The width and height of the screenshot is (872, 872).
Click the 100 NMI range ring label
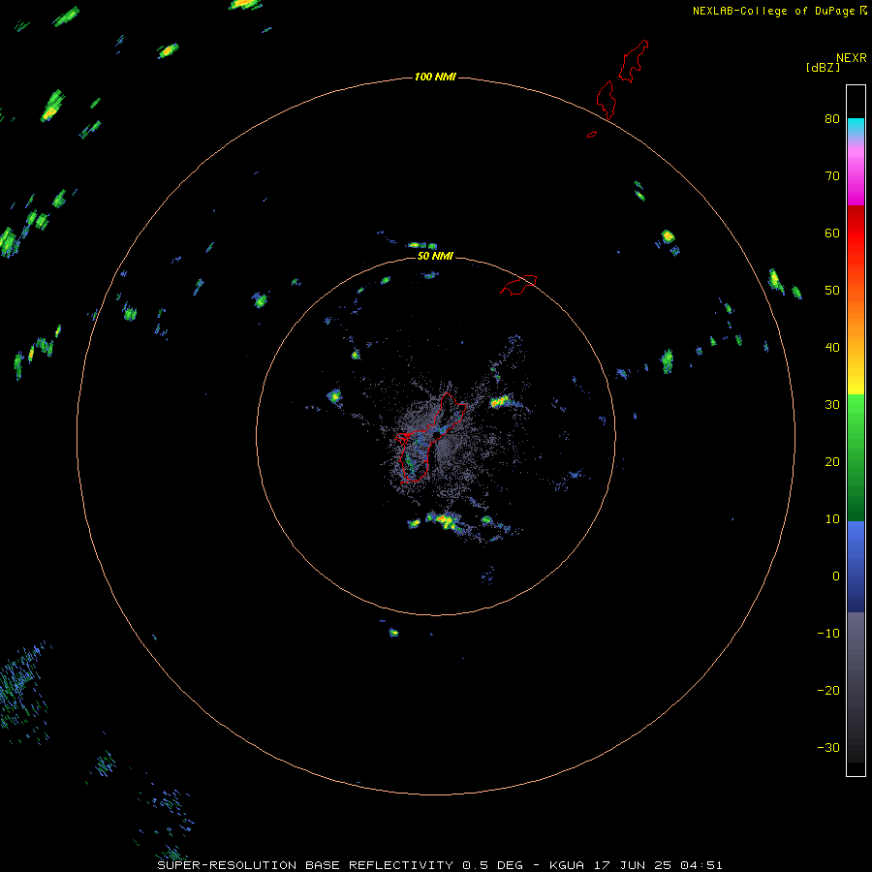435,77
